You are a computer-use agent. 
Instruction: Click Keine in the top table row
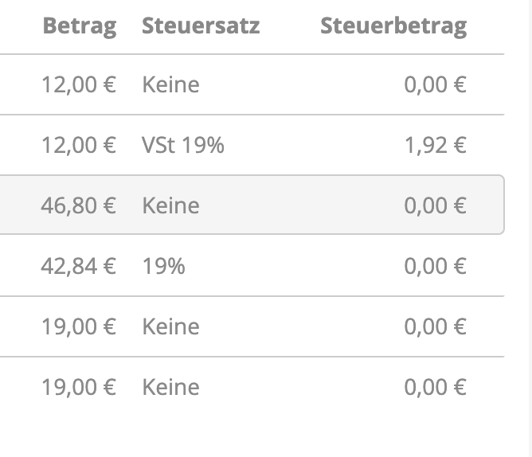click(170, 84)
